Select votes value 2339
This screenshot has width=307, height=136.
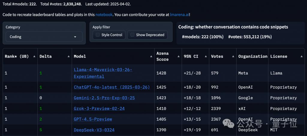click(x=216, y=109)
